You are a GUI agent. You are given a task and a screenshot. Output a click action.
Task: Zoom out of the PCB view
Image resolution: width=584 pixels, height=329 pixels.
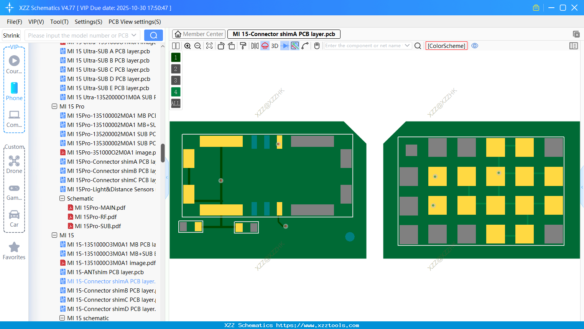click(198, 46)
